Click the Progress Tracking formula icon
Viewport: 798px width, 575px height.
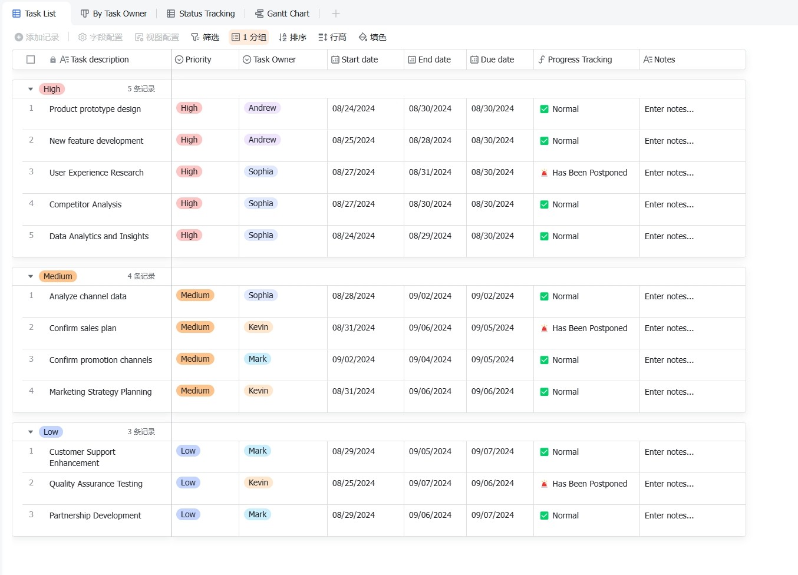[542, 60]
